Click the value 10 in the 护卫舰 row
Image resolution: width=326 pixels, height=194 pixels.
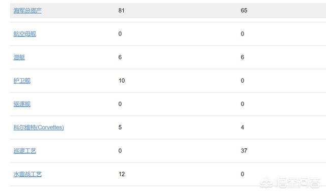coord(122,81)
